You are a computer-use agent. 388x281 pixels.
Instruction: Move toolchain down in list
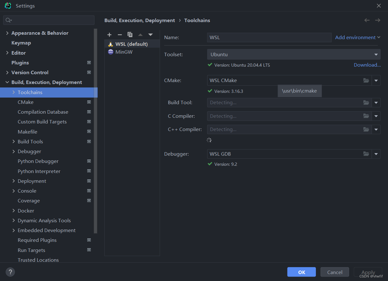151,35
